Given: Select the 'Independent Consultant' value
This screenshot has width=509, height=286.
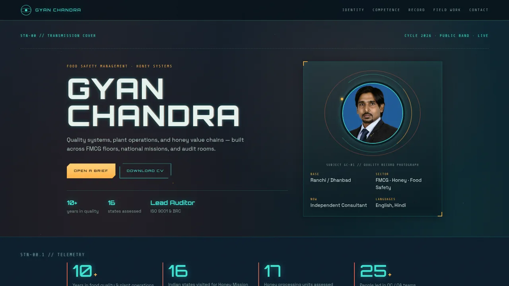Looking at the screenshot, I should pos(339,205).
